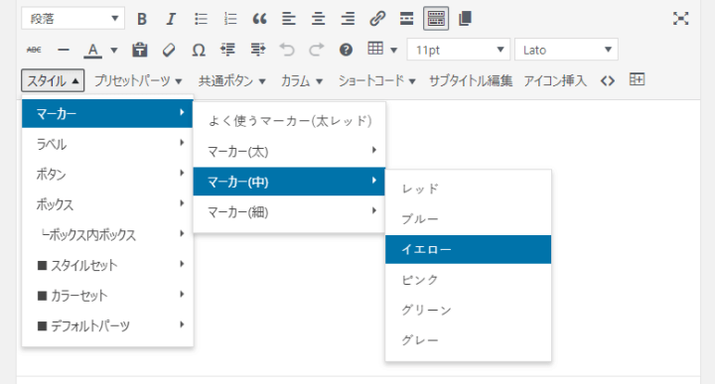The height and width of the screenshot is (384, 715).
Task: Open the ボックス内ボックス submenu
Action: pos(107,234)
